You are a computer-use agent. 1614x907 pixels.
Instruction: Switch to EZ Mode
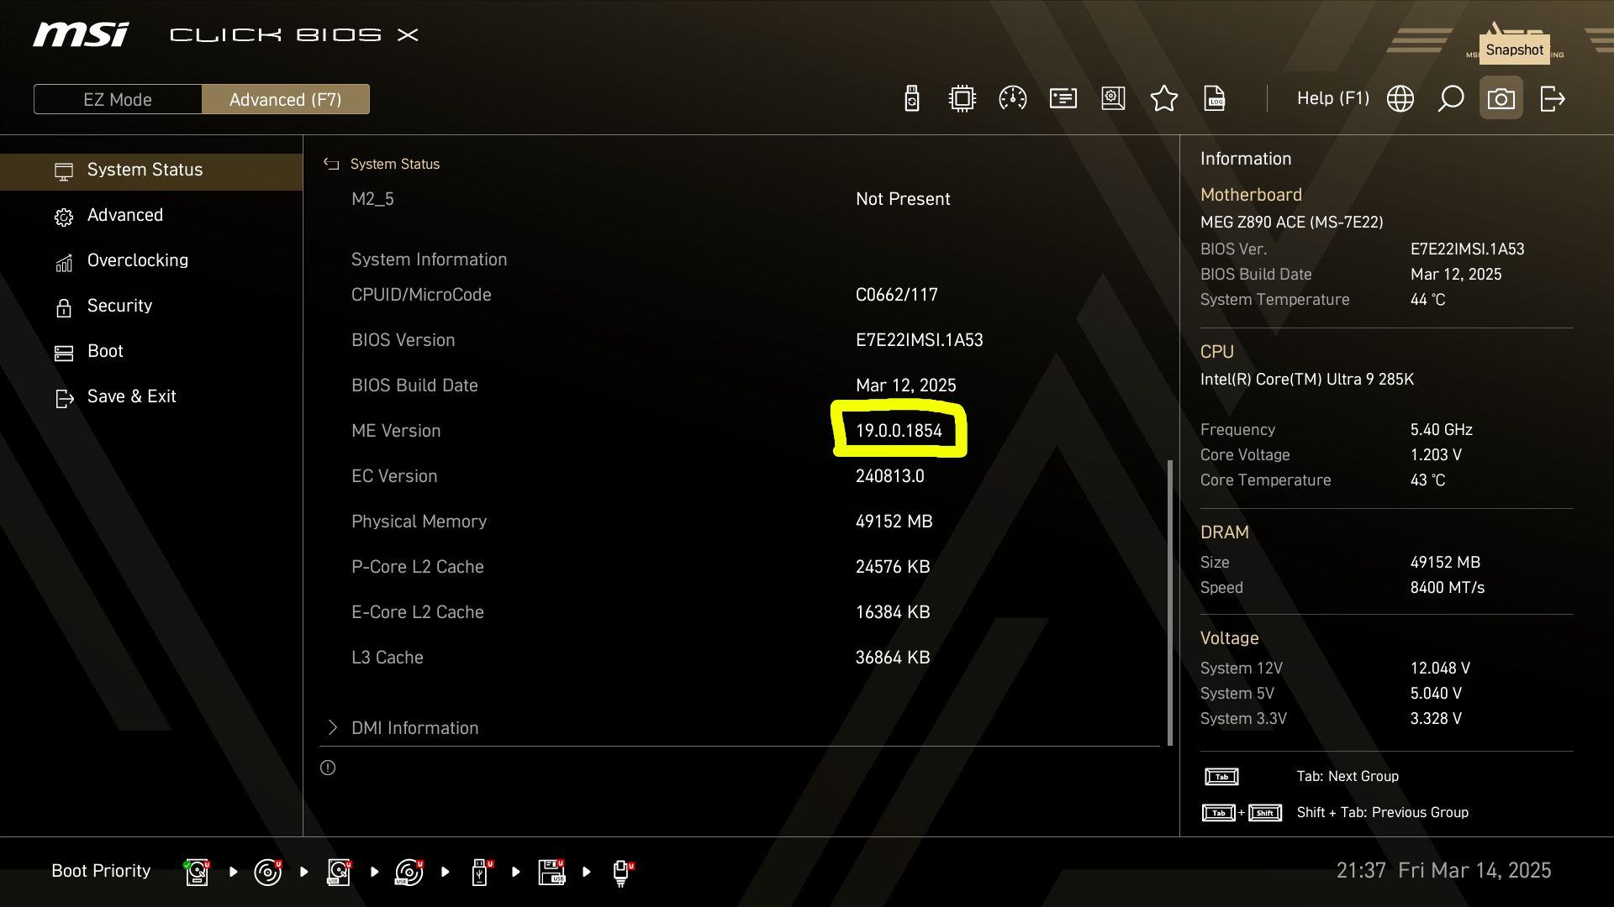coord(118,99)
